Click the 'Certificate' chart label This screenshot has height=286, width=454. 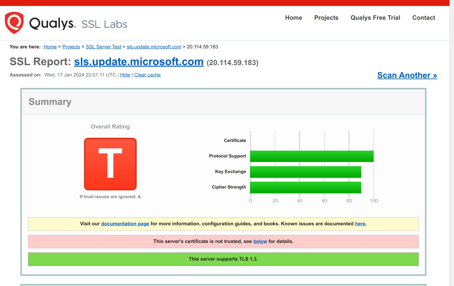[235, 140]
